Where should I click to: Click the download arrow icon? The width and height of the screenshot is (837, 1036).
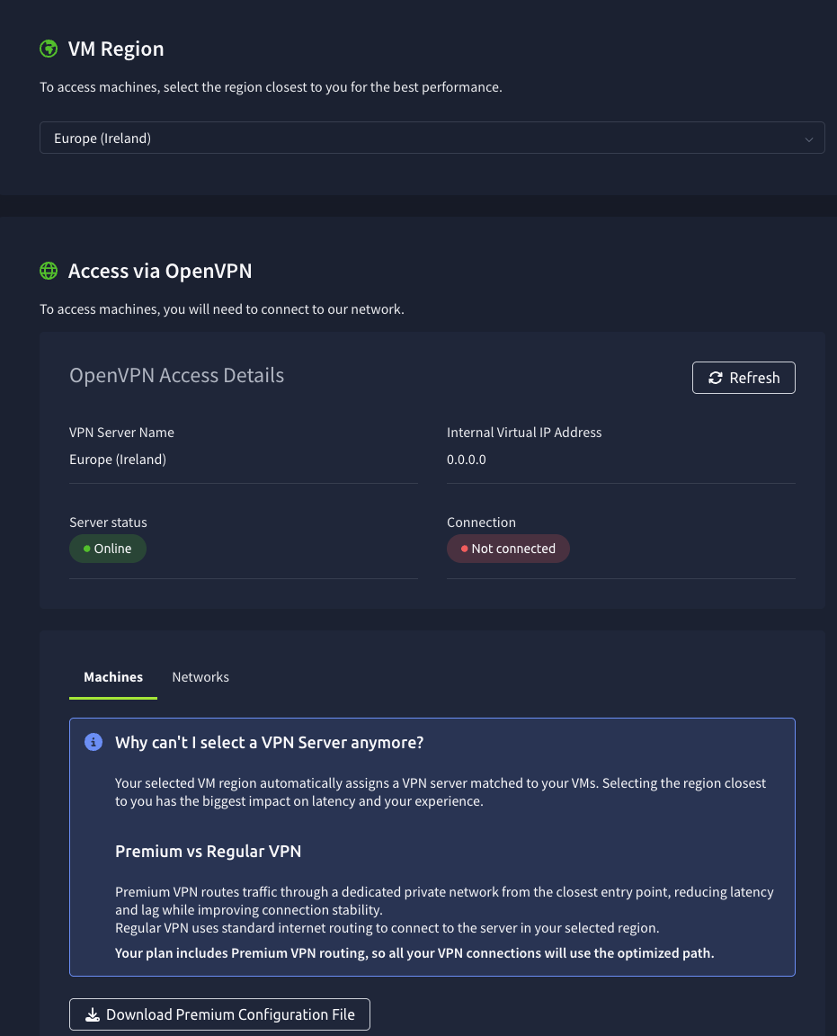[x=92, y=1014]
